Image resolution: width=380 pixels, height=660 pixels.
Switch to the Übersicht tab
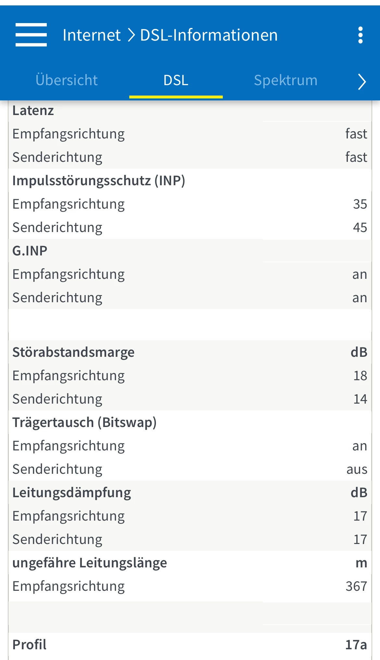(67, 80)
